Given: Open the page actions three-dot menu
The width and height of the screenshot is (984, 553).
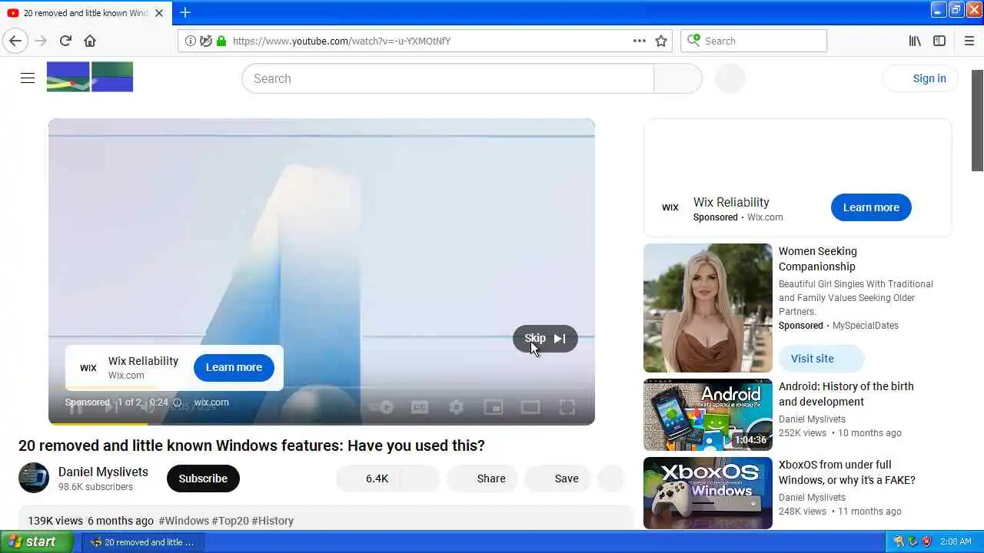Looking at the screenshot, I should tap(640, 41).
